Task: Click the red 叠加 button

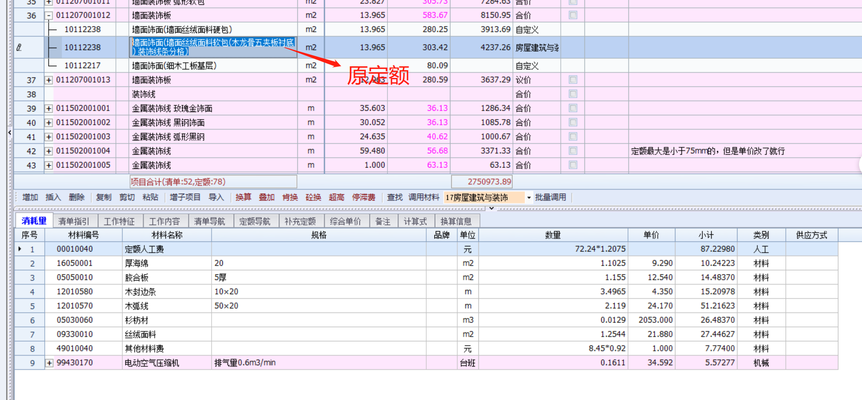Action: tap(267, 197)
